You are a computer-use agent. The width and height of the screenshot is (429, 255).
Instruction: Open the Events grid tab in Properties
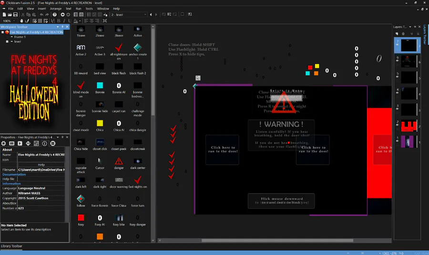point(36,143)
